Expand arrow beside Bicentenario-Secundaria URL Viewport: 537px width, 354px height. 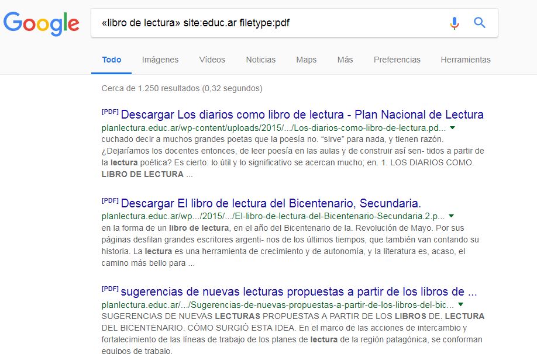click(x=451, y=216)
